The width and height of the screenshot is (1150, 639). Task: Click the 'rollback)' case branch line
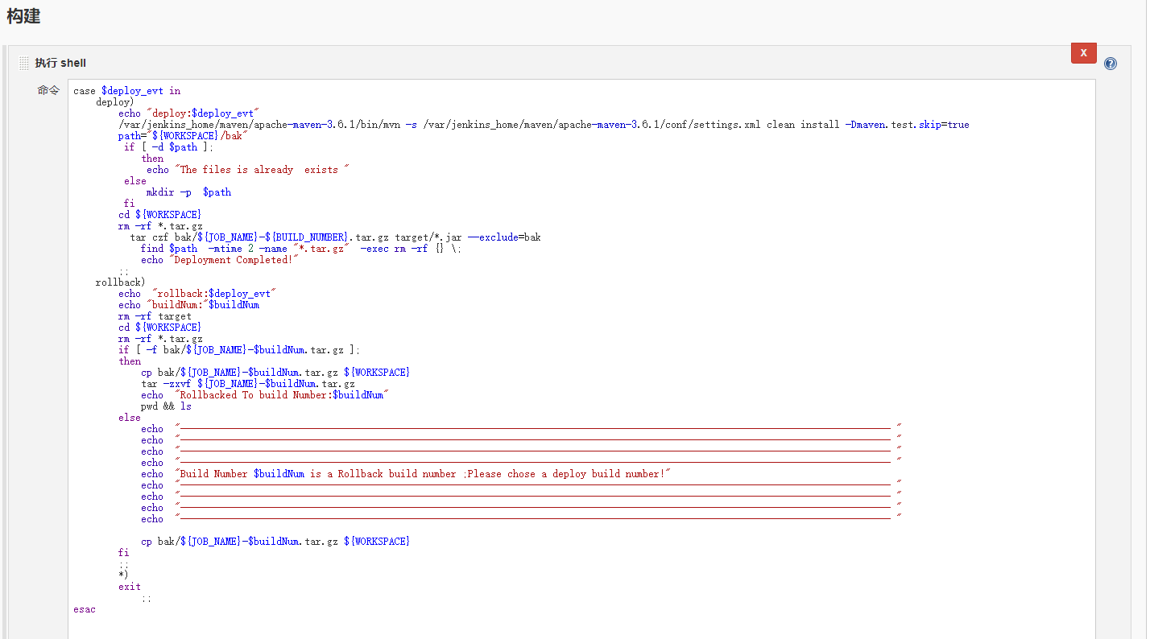(115, 282)
